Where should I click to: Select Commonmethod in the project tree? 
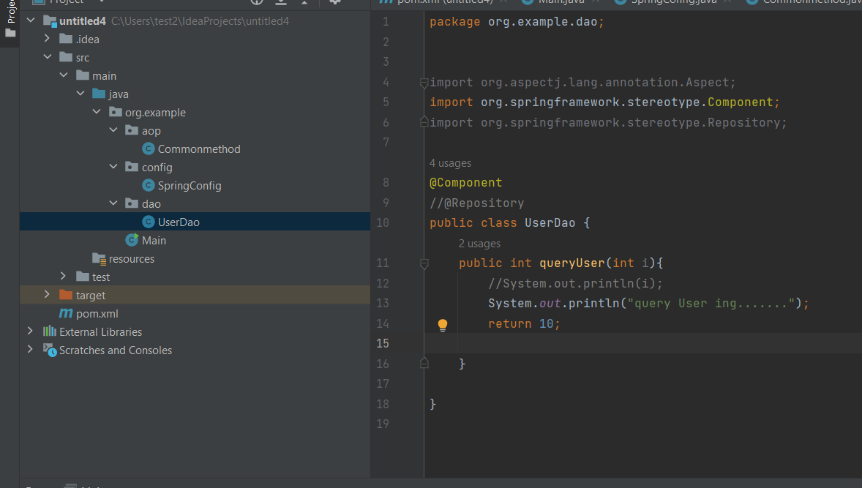point(199,149)
